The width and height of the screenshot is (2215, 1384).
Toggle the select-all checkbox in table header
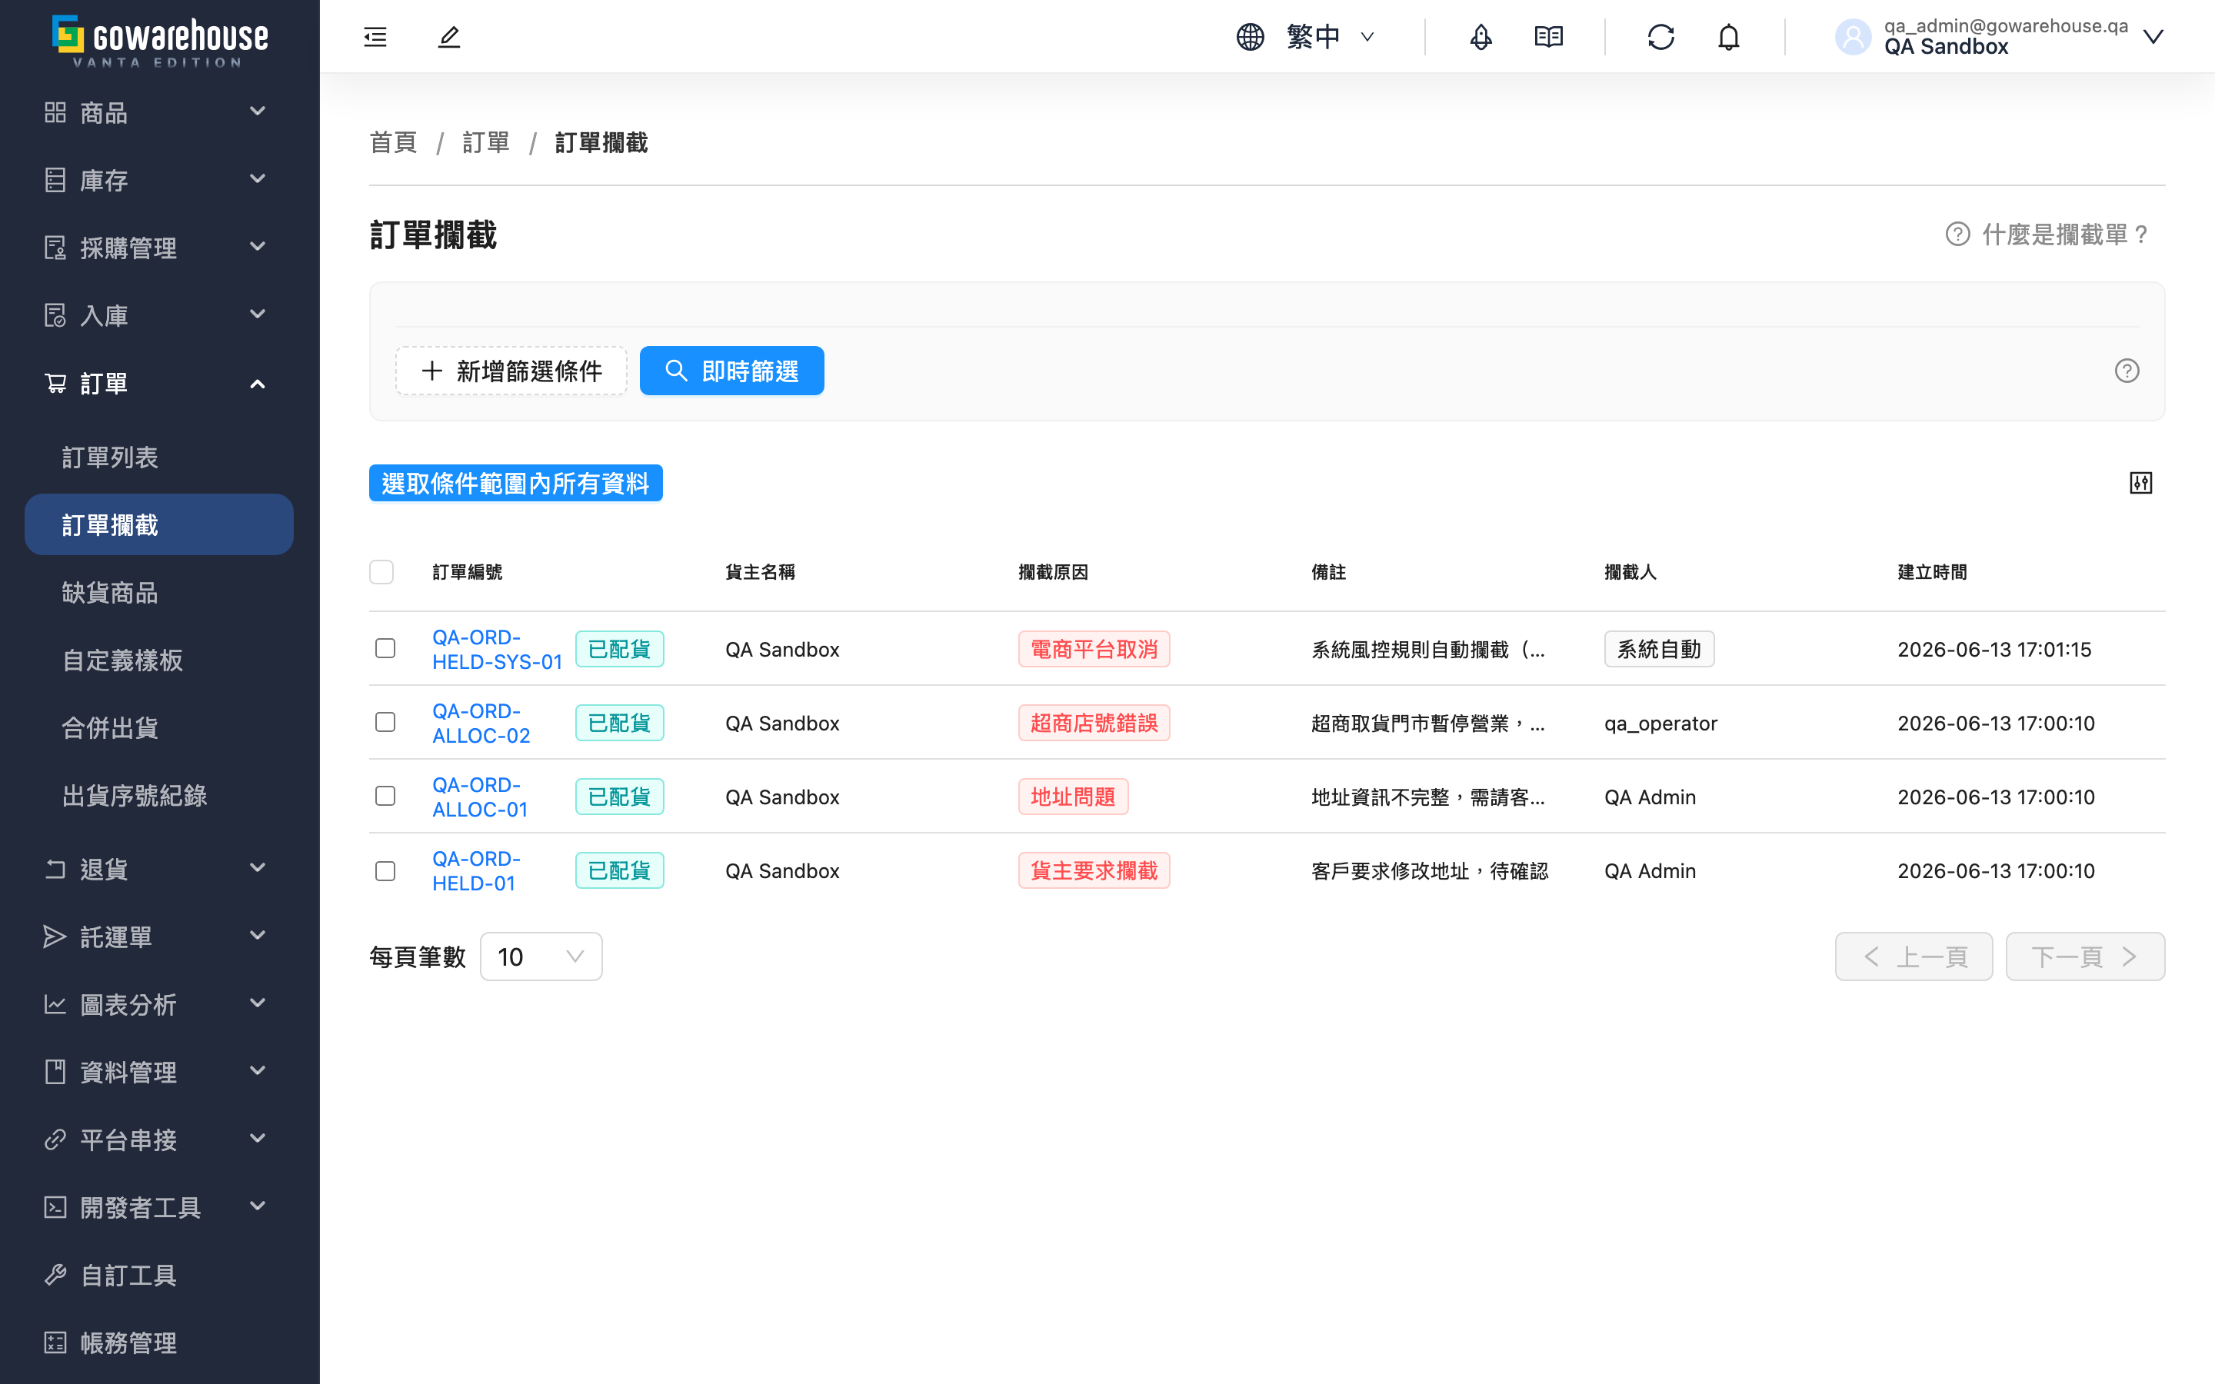point(381,571)
